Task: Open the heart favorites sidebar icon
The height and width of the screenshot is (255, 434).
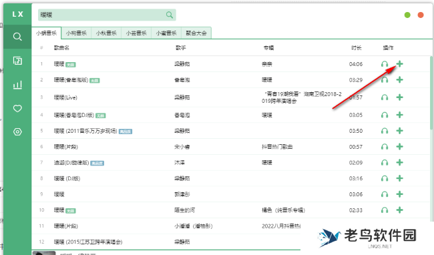Action: coord(17,108)
